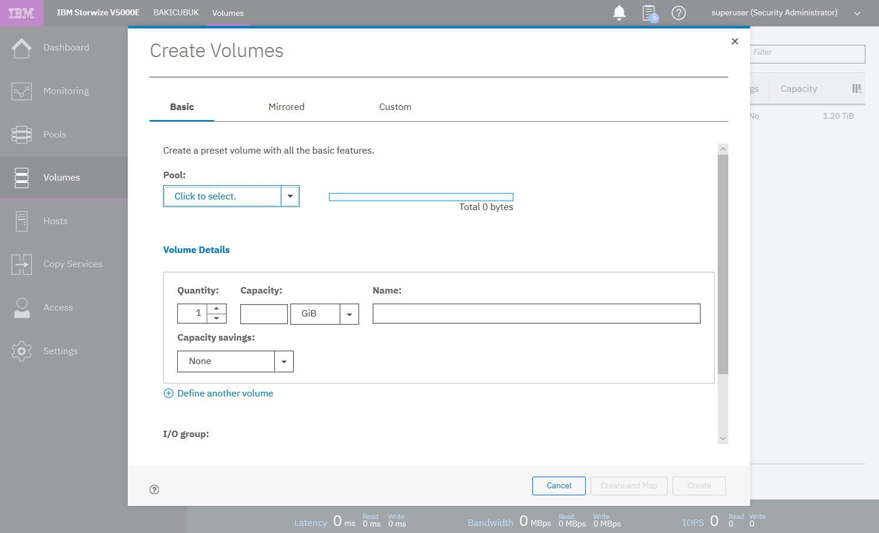
Task: Click the column chooser icon beside Capacity
Action: 857,89
